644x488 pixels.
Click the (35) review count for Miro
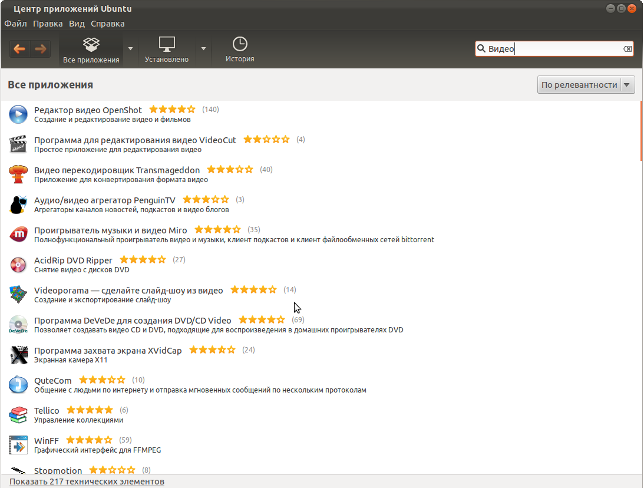click(x=254, y=230)
